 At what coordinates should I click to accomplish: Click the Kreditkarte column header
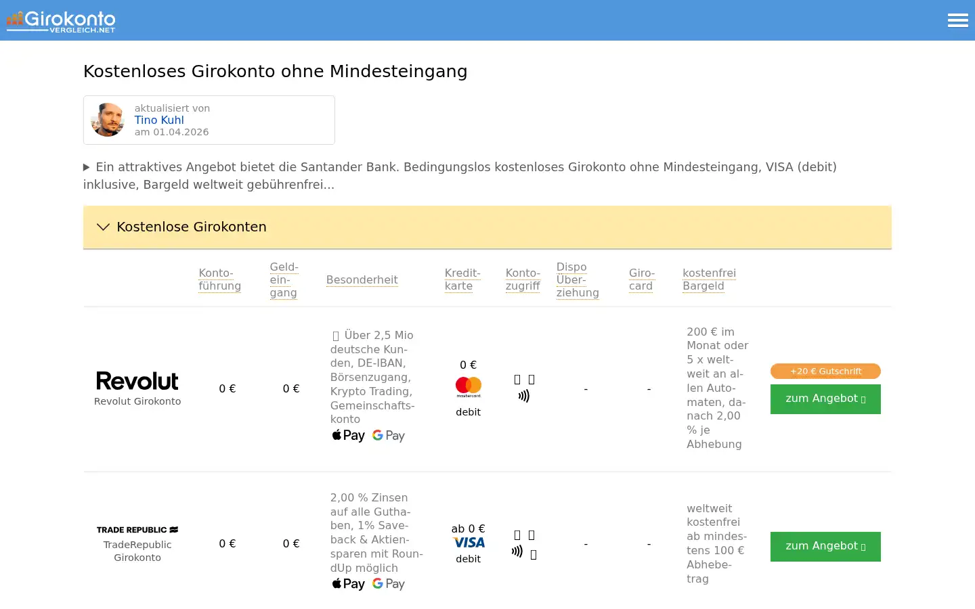[x=462, y=279]
